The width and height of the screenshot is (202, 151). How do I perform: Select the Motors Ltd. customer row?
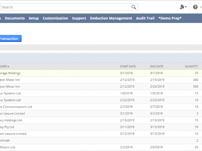pyautogui.click(x=101, y=147)
